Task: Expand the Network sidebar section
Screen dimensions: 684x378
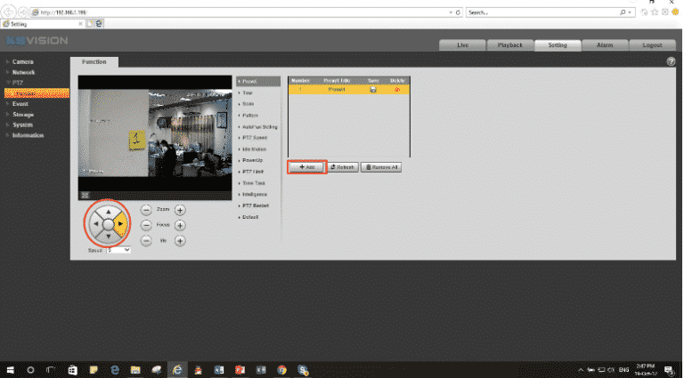Action: click(25, 72)
